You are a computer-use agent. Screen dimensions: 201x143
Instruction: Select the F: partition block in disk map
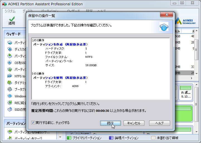coord(186,93)
